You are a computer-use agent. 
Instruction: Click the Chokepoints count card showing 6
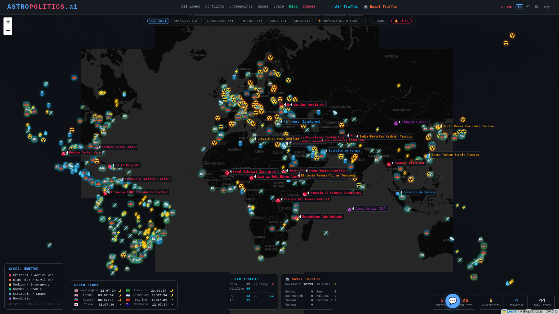(491, 302)
